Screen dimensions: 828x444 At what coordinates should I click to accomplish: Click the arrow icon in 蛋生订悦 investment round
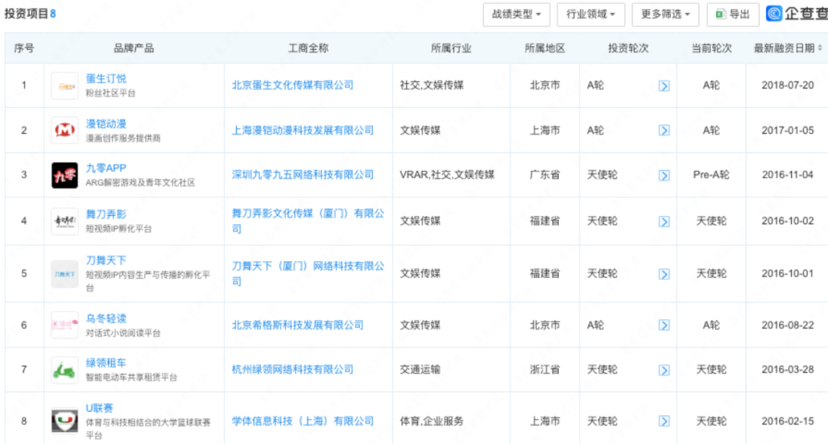click(664, 86)
